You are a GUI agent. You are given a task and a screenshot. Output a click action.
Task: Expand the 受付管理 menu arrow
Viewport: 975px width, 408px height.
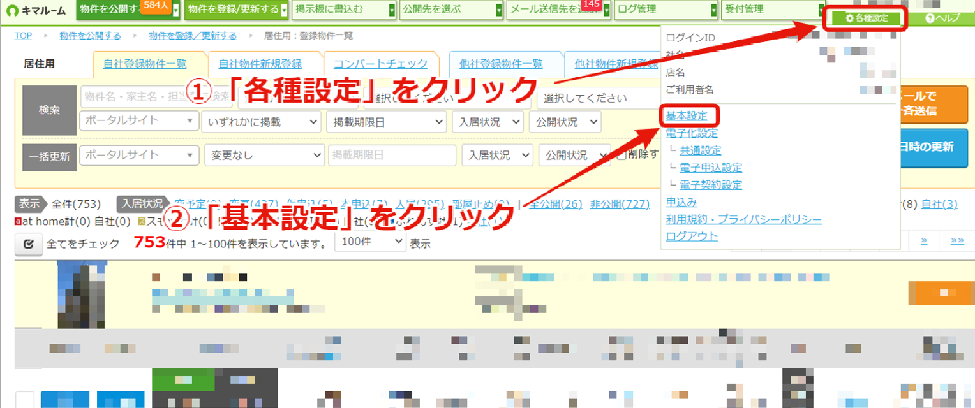click(x=822, y=10)
